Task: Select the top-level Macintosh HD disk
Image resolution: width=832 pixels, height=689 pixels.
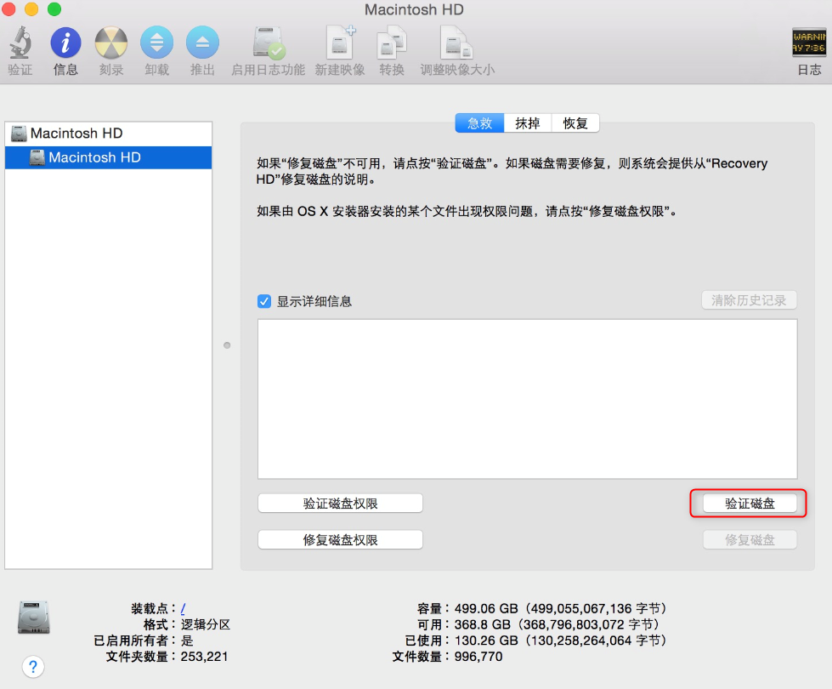Action: tap(108, 134)
